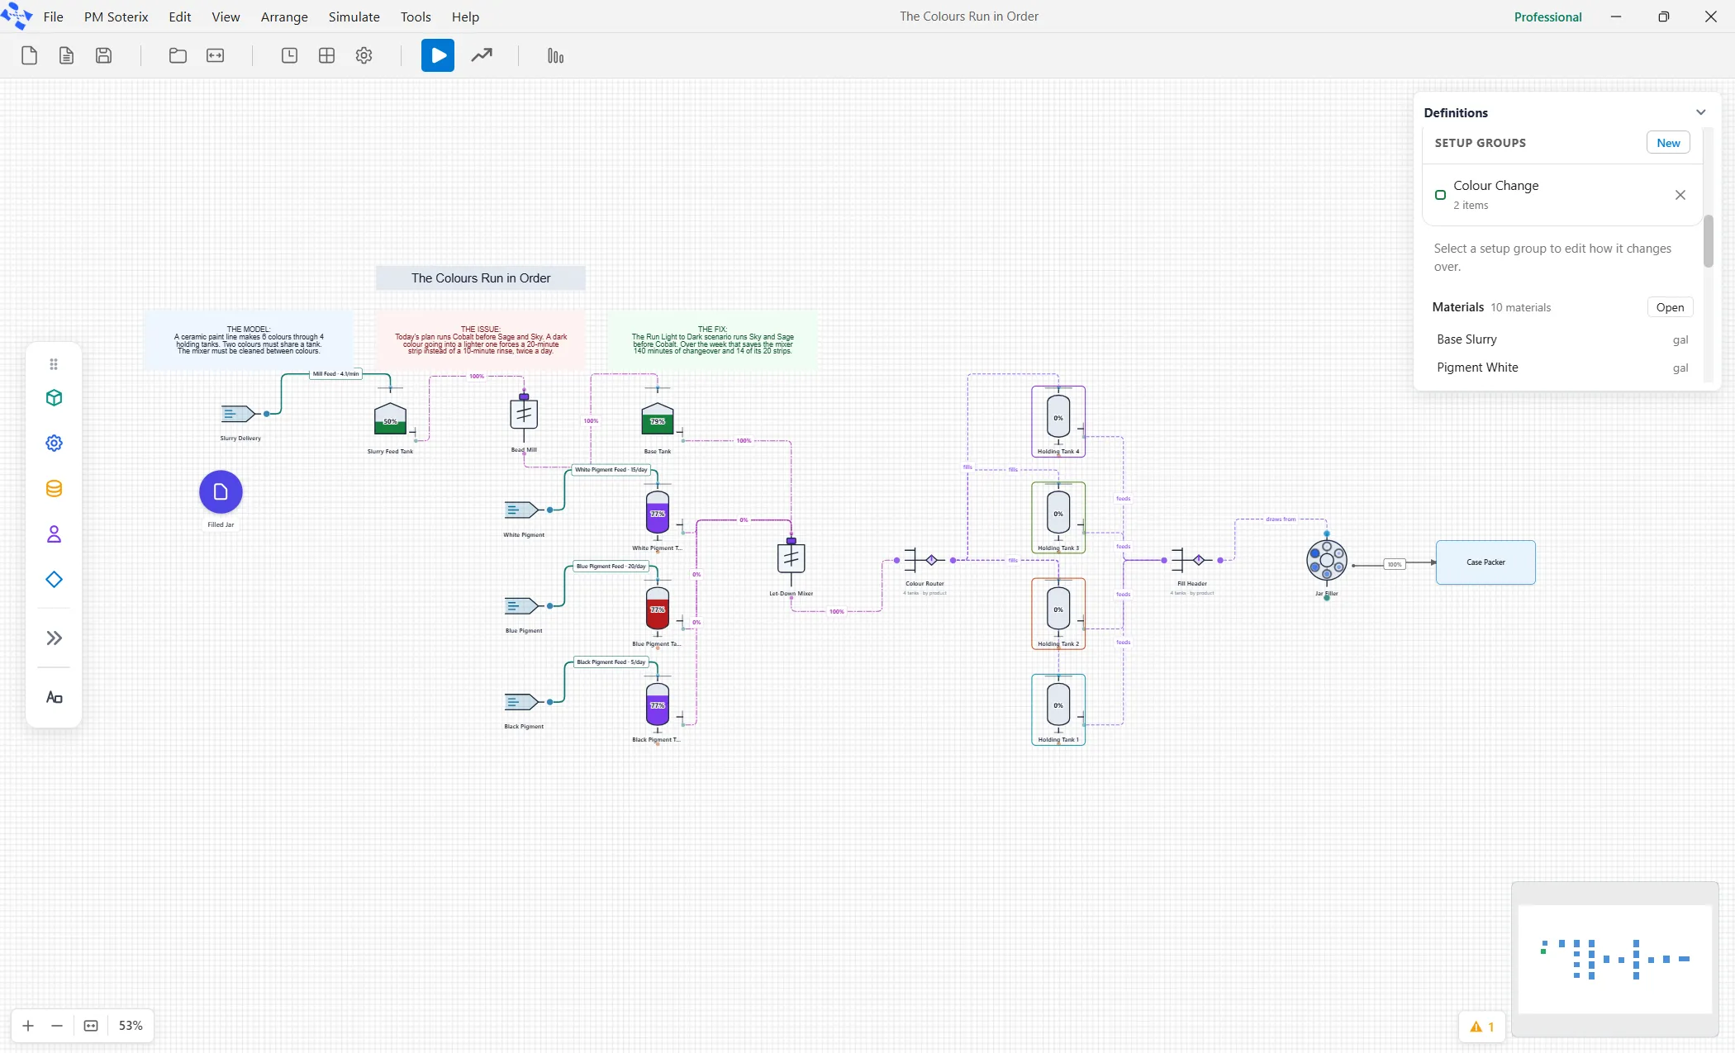The image size is (1735, 1053).
Task: Select the database stack tool in sidebar
Action: (x=54, y=489)
